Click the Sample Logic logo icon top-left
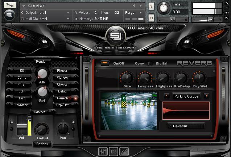The width and height of the screenshot is (231, 157). 10,16
